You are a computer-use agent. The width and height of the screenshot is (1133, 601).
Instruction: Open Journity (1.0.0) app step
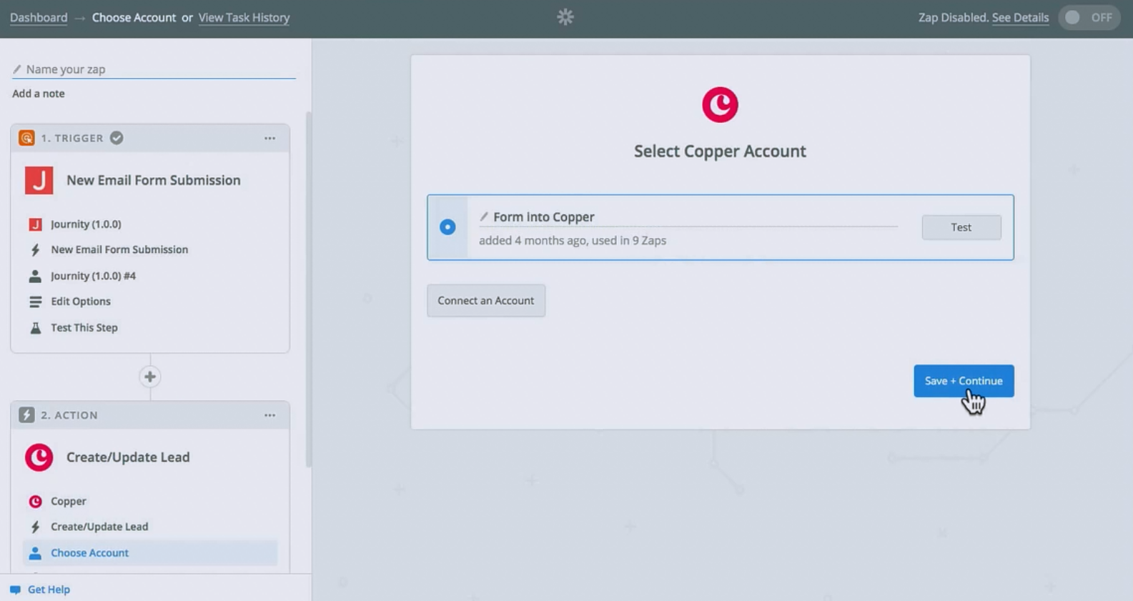pos(86,224)
